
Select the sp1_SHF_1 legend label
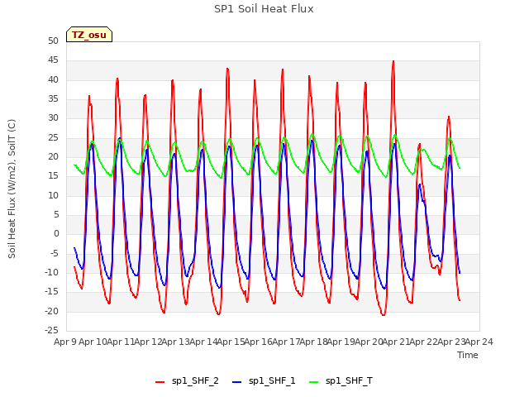(272, 380)
